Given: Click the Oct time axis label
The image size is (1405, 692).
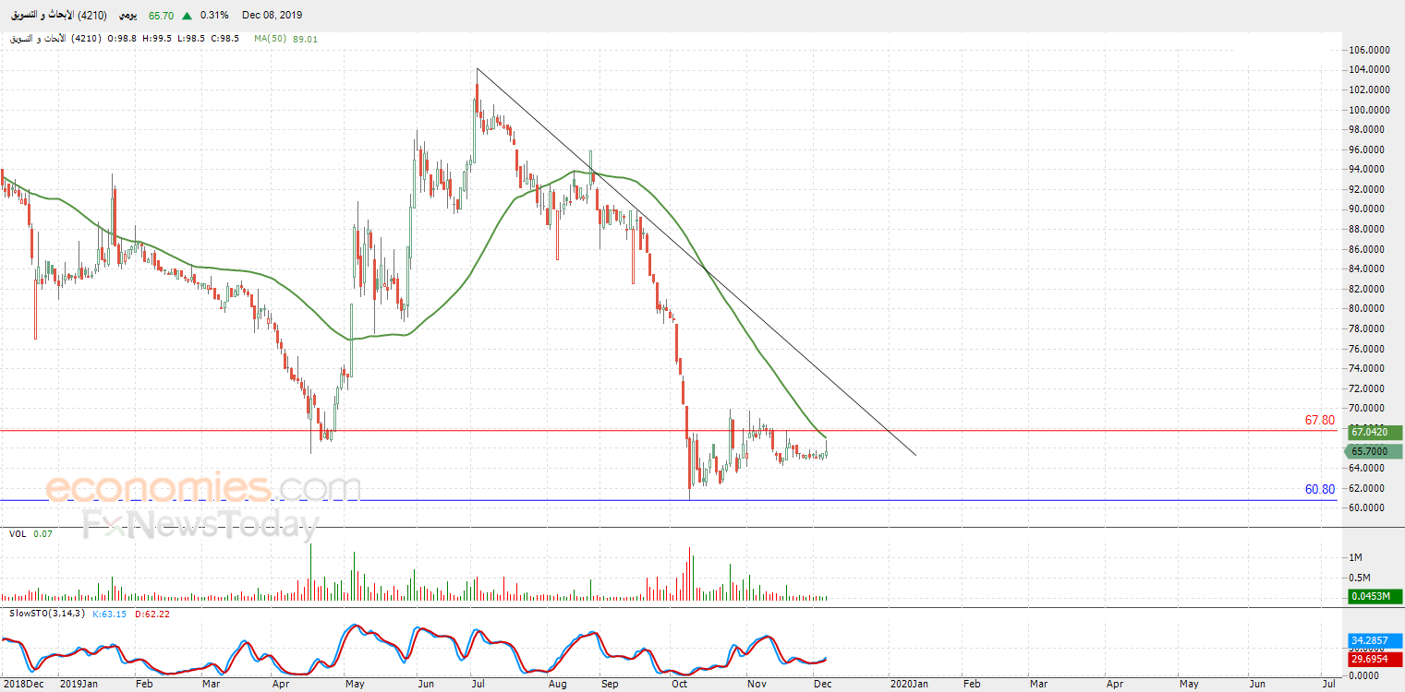Looking at the screenshot, I should (680, 684).
